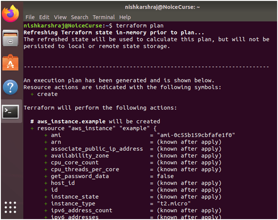Click the Terminal icon in the dock
The height and width of the screenshot is (220, 278).
click(x=11, y=111)
